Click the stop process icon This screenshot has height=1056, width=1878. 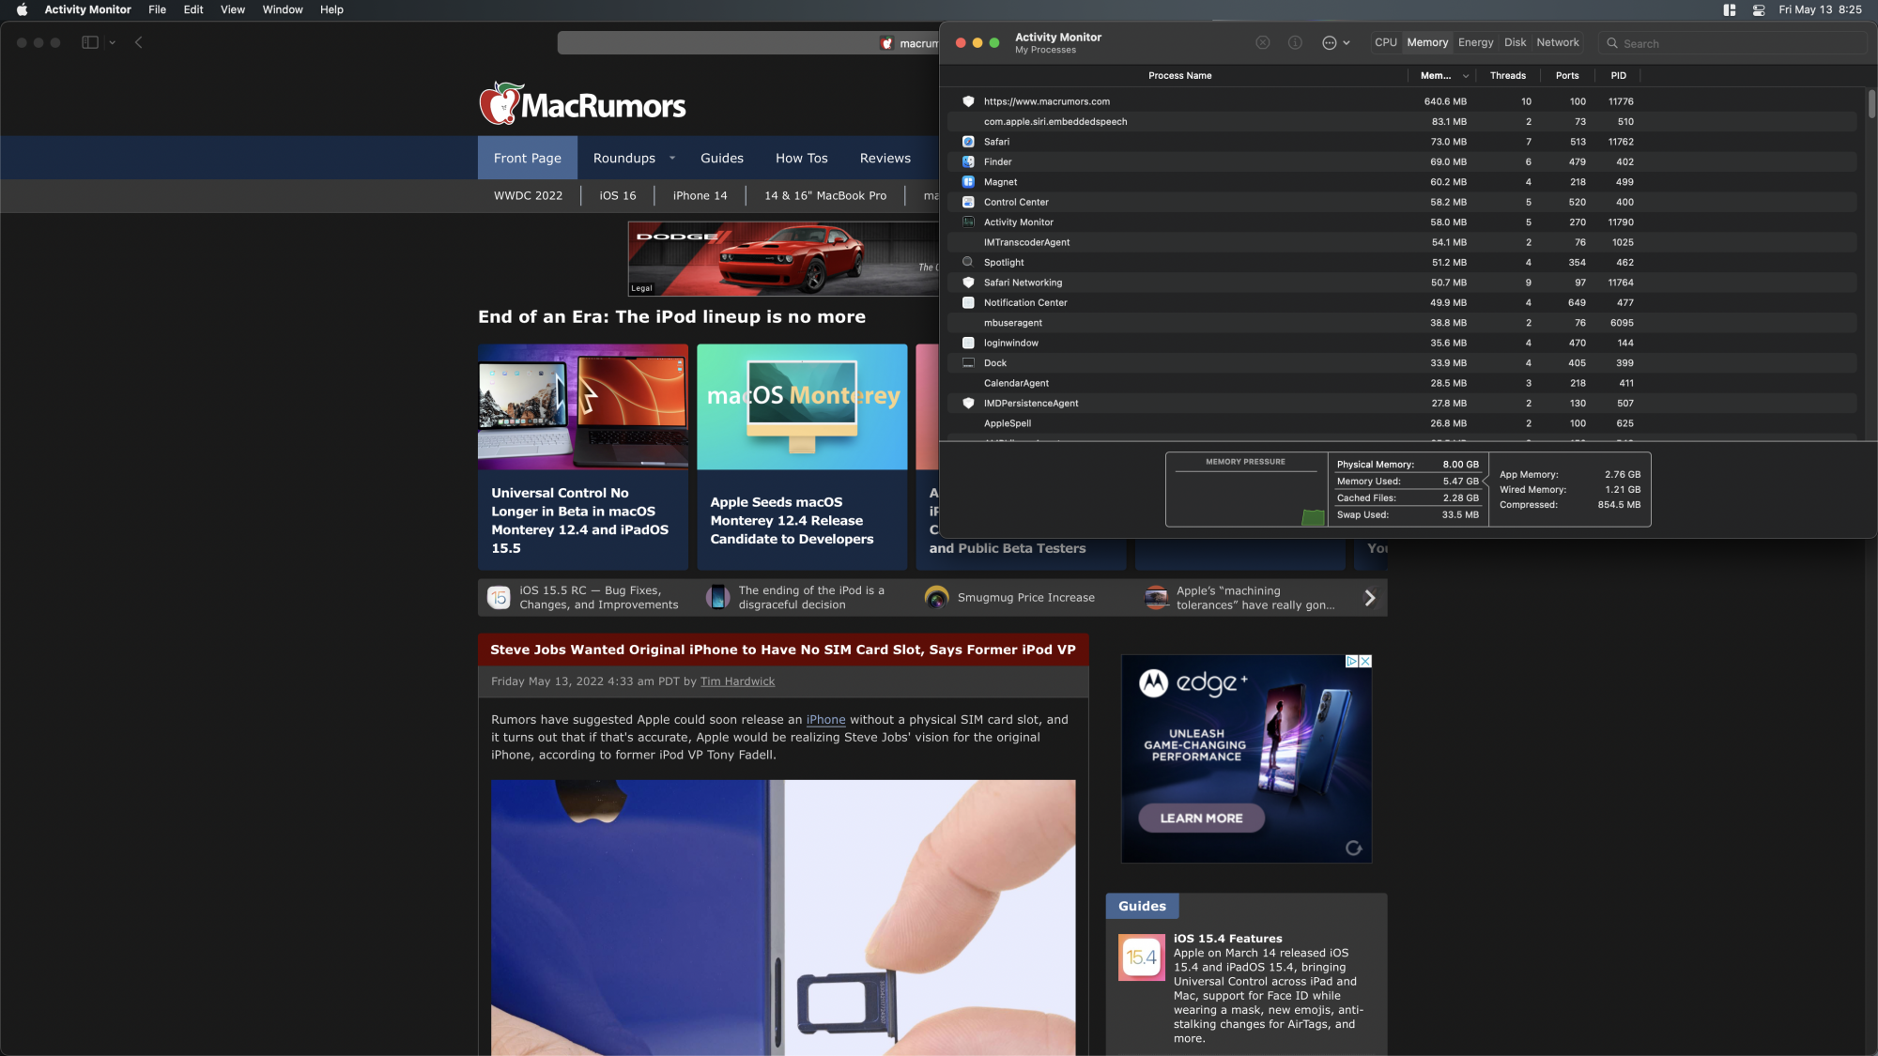[1263, 43]
